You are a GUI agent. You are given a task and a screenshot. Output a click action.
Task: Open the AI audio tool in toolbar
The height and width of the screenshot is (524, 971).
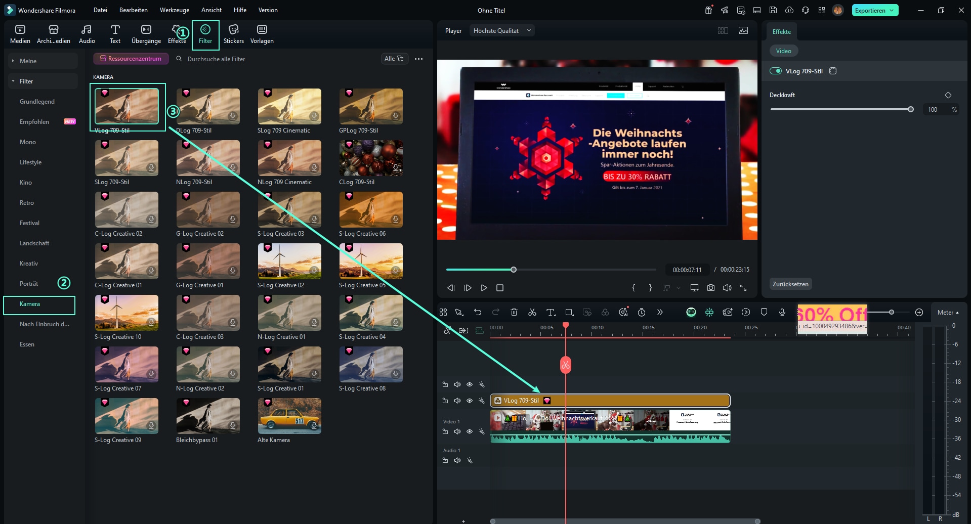point(623,312)
